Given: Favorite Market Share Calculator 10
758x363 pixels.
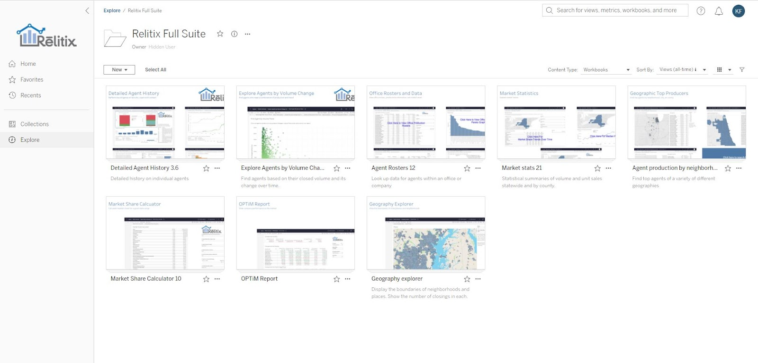Looking at the screenshot, I should (206, 279).
